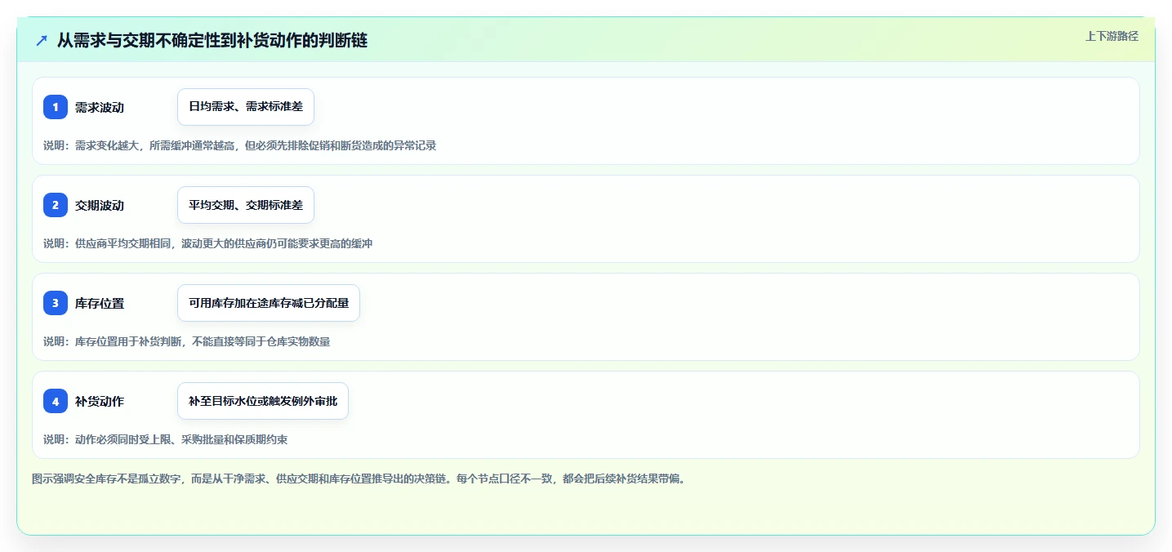Click the number 4 step badge
1172x552 pixels.
56,401
